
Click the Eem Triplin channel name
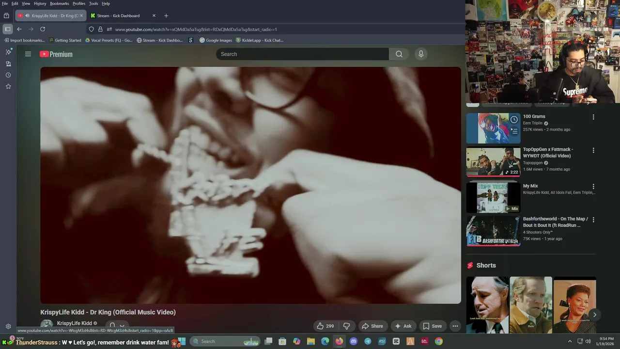533,123
